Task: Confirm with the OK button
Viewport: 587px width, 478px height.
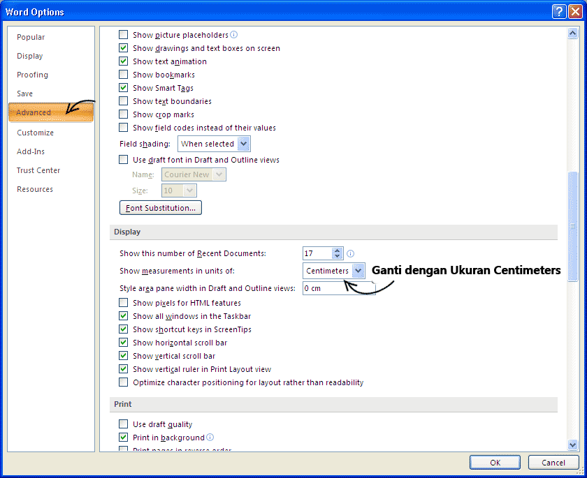Action: tap(495, 463)
